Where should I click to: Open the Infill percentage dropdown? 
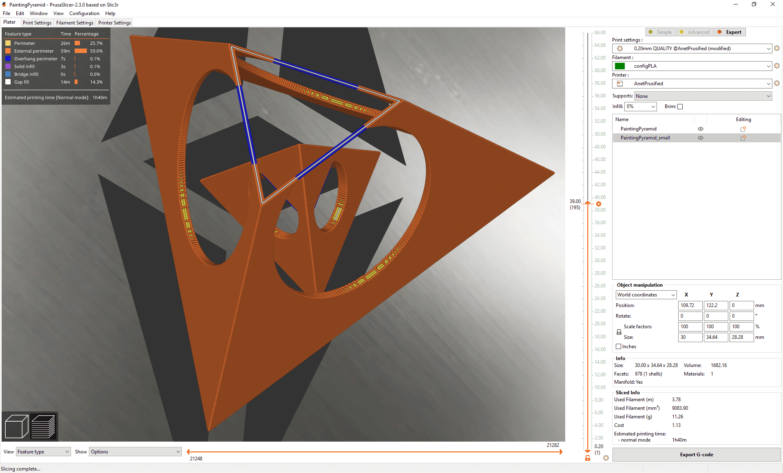tap(641, 106)
